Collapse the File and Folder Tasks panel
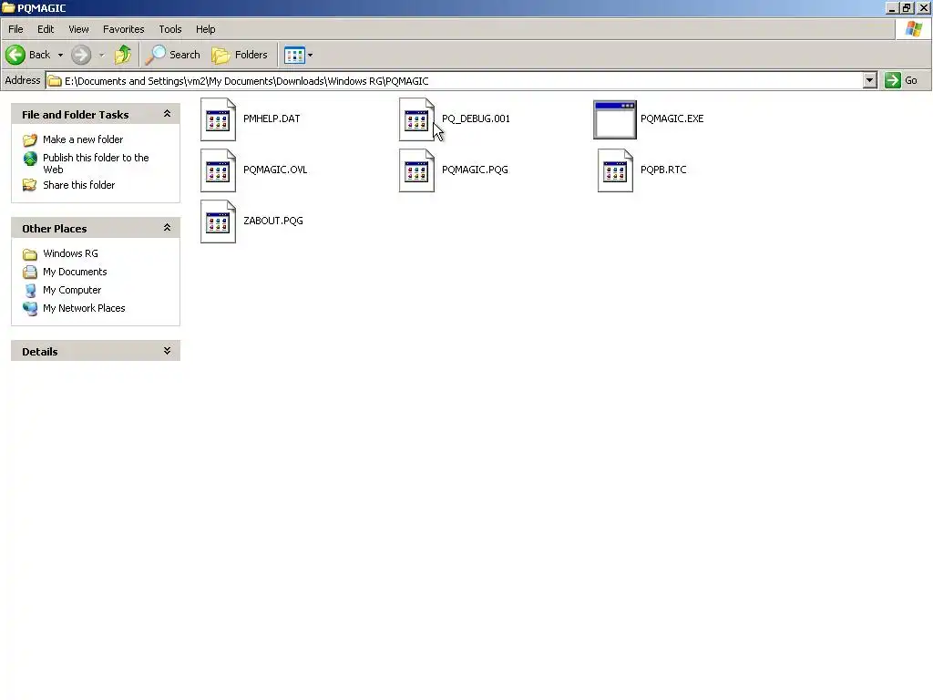Screen dimensions: 933x700 168,114
